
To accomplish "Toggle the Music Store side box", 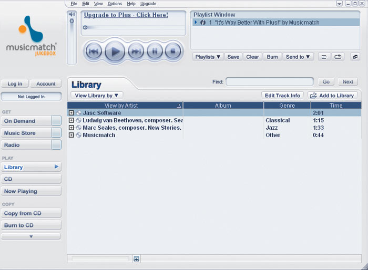I will [56, 133].
